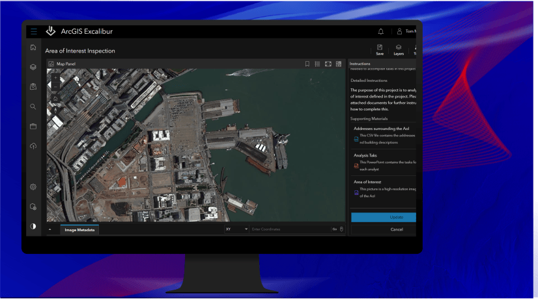Click the Instructions panel header
The width and height of the screenshot is (538, 302).
click(x=360, y=64)
